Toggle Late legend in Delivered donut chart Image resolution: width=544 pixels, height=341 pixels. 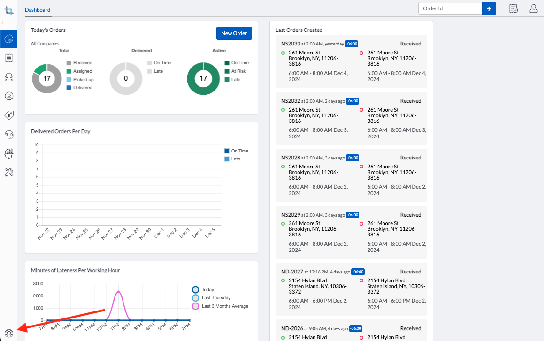tap(155, 71)
